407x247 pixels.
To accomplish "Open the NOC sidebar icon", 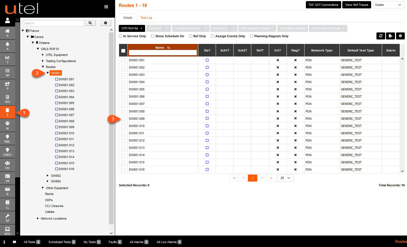I will [x=7, y=231].
